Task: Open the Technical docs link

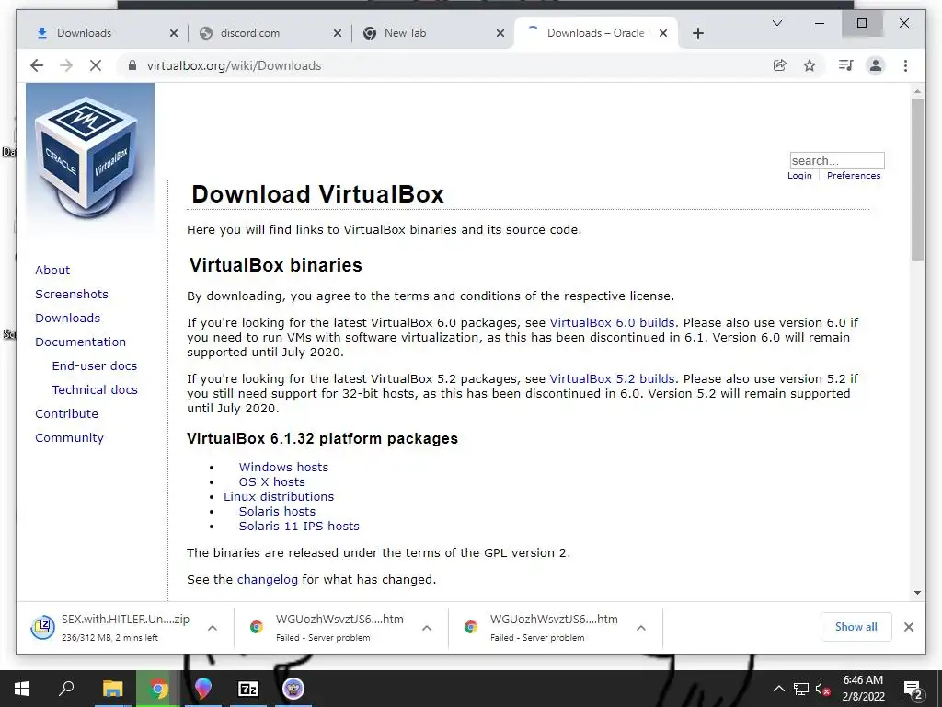Action: tap(95, 390)
